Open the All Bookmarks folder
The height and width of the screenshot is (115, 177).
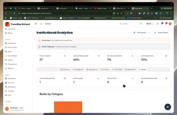tap(166, 18)
